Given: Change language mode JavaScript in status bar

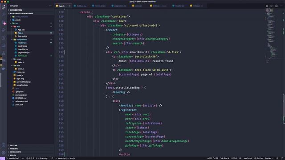Looking at the screenshot, I should tap(248, 158).
